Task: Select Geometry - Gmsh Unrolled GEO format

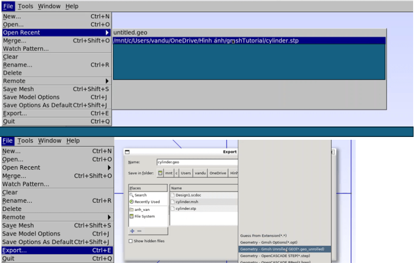Action: (285, 249)
